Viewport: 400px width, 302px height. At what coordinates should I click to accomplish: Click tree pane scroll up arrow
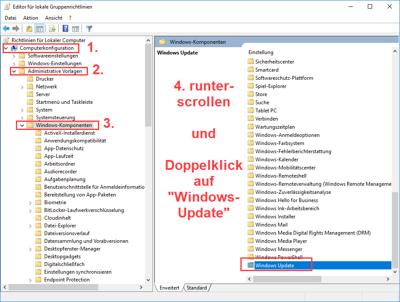[x=148, y=40]
